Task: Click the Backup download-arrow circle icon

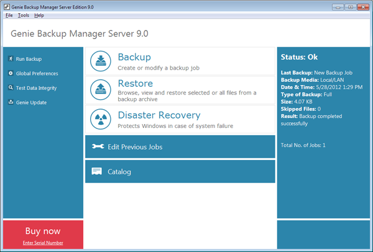Action: [x=101, y=61]
